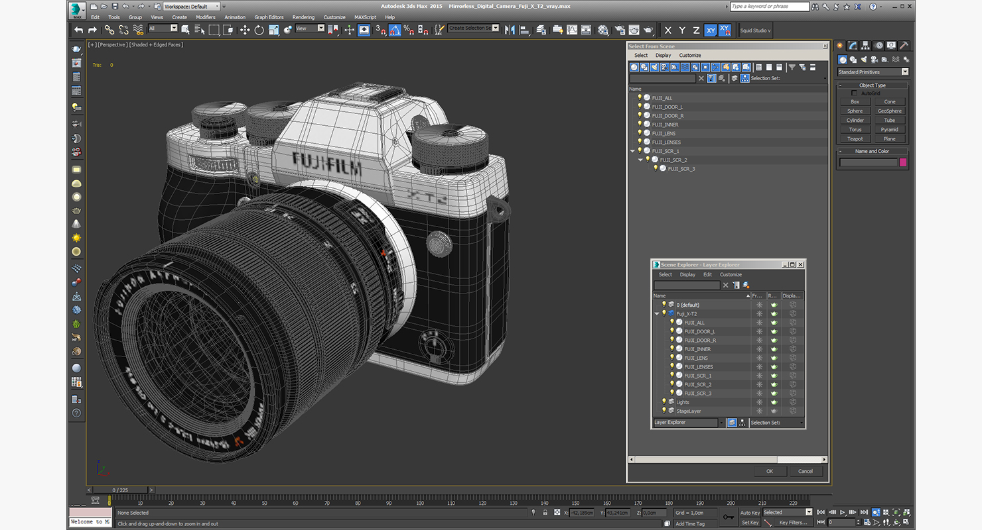Image resolution: width=982 pixels, height=530 pixels.
Task: Open the Modify tab in command panel
Action: tap(854, 46)
